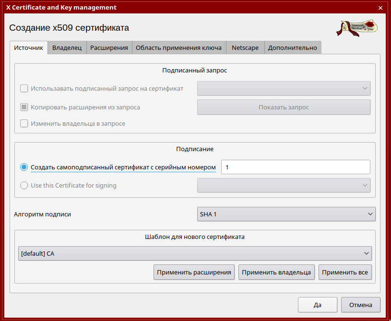Viewport: 391px width, 321px height.
Task: Check 'Изменить владельца в запросе' option
Action: [24, 124]
